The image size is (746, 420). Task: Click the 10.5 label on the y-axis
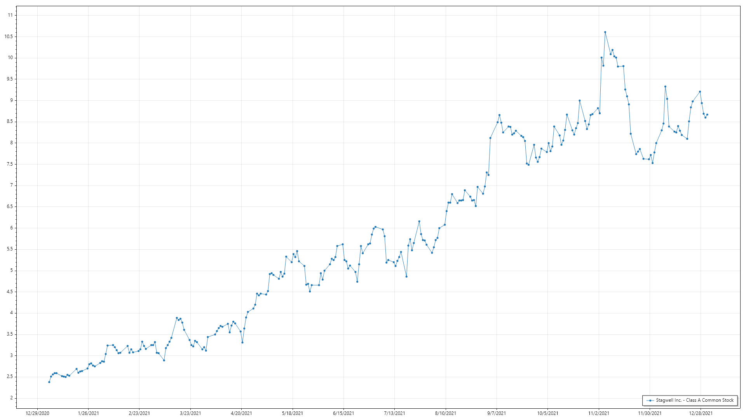click(x=9, y=37)
